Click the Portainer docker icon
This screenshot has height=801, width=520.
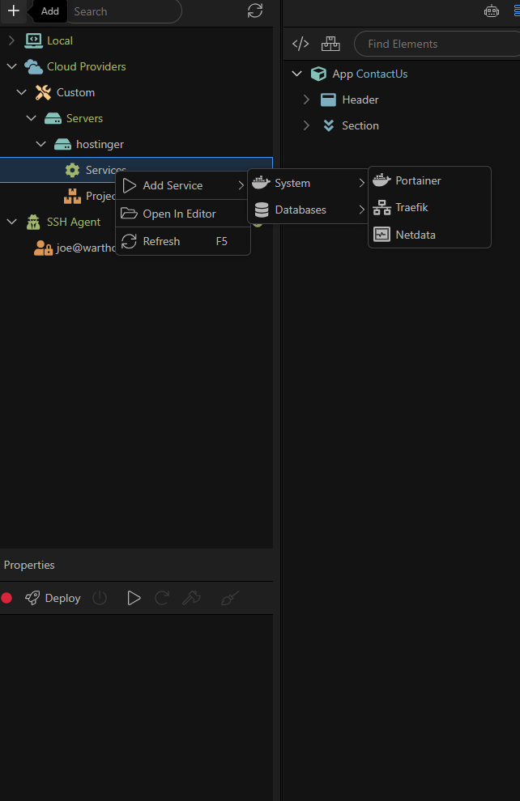point(381,180)
